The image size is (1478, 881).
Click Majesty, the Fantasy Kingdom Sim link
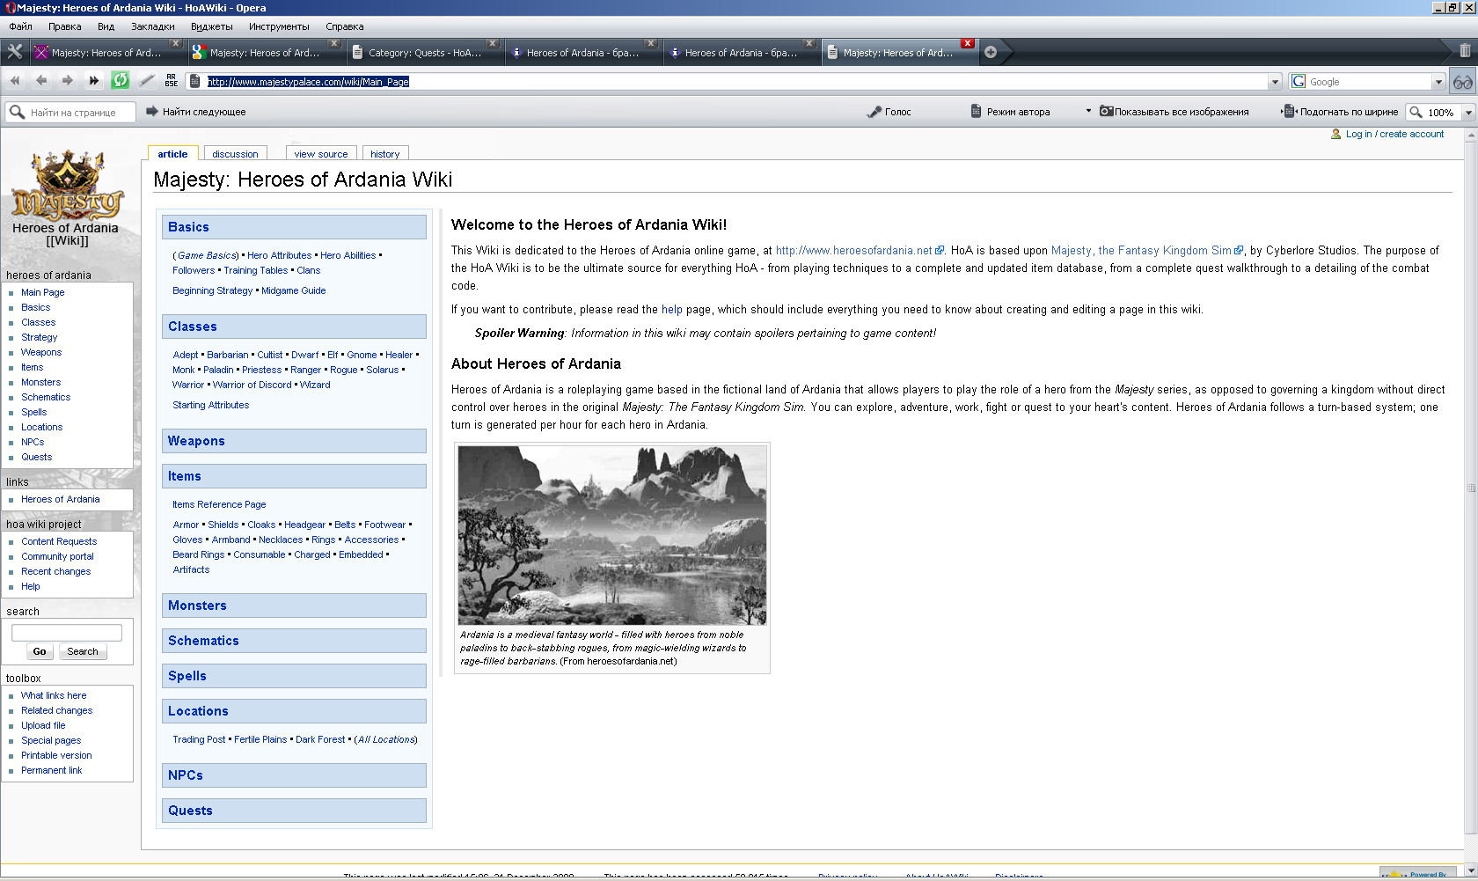click(1141, 251)
